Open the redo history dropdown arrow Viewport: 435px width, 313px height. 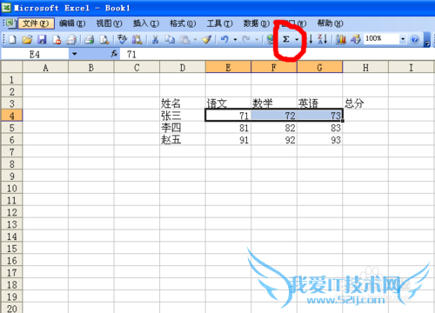[x=257, y=39]
